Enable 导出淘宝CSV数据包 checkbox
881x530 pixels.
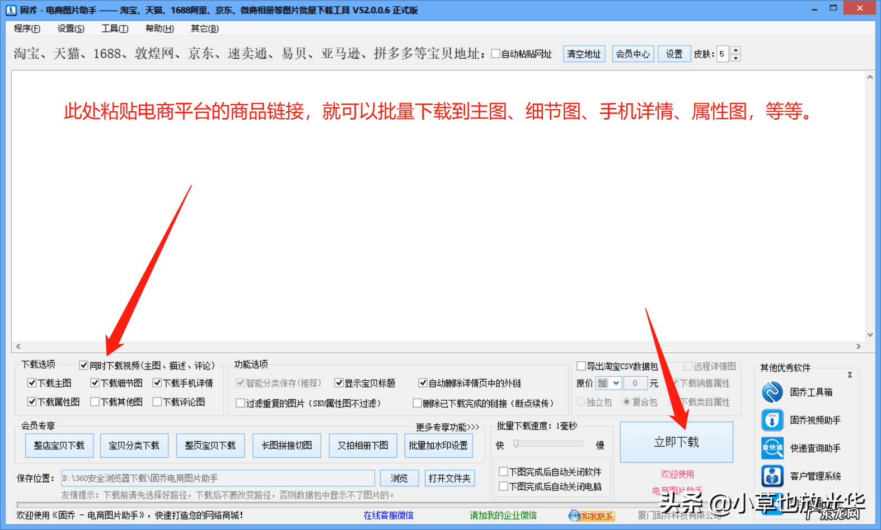(x=581, y=366)
